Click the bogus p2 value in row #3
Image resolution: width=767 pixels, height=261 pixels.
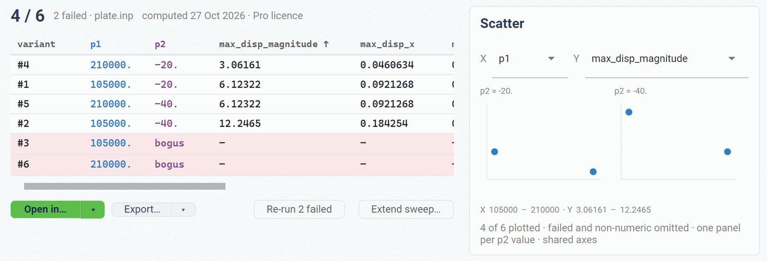169,143
